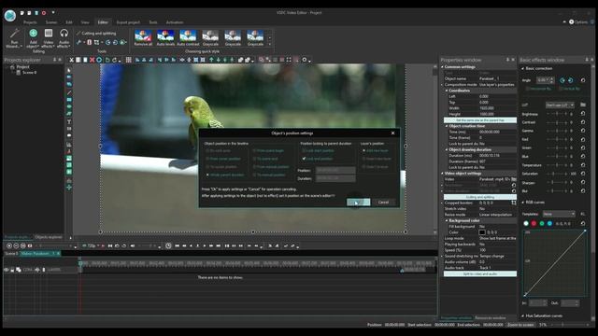Image resolution: width=598 pixels, height=336 pixels.
Task: Switch to Objects explorer tab
Action: coord(49,237)
